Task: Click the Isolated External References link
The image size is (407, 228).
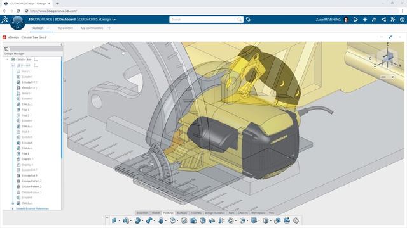Action: pos(32,208)
